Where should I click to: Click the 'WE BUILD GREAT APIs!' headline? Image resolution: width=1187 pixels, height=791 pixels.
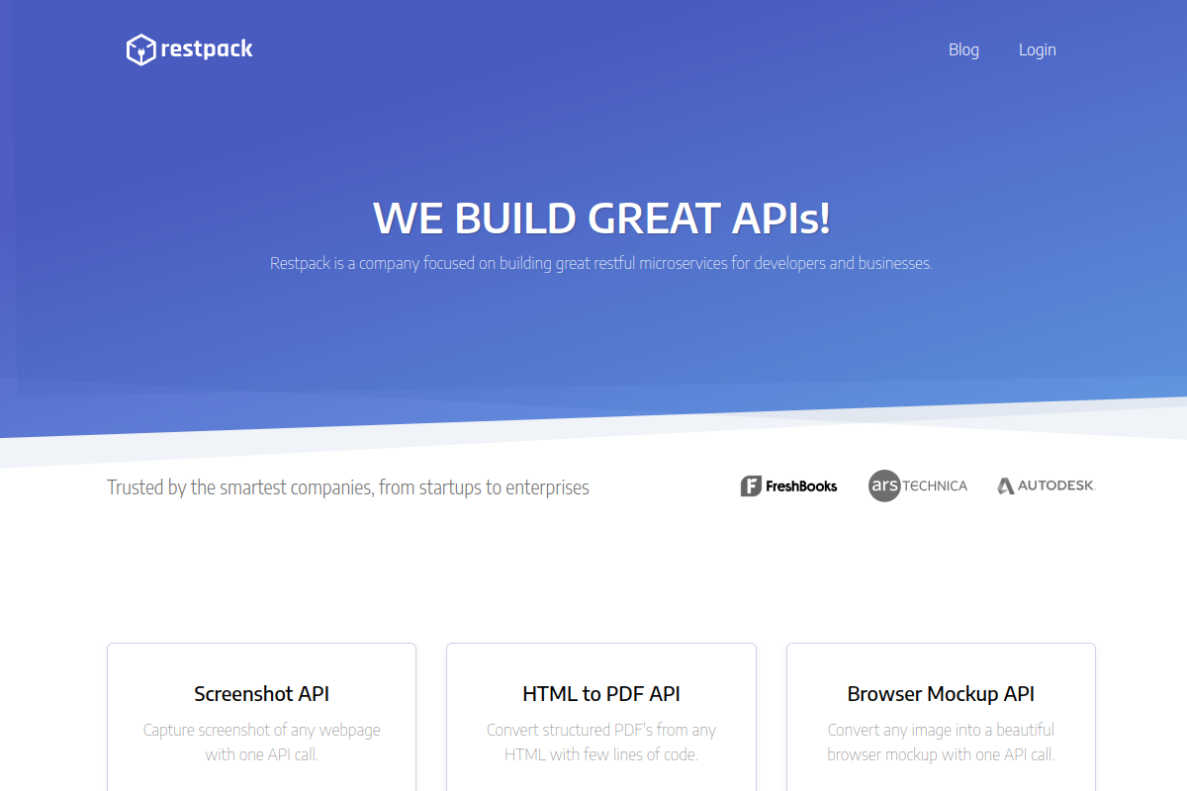click(601, 218)
